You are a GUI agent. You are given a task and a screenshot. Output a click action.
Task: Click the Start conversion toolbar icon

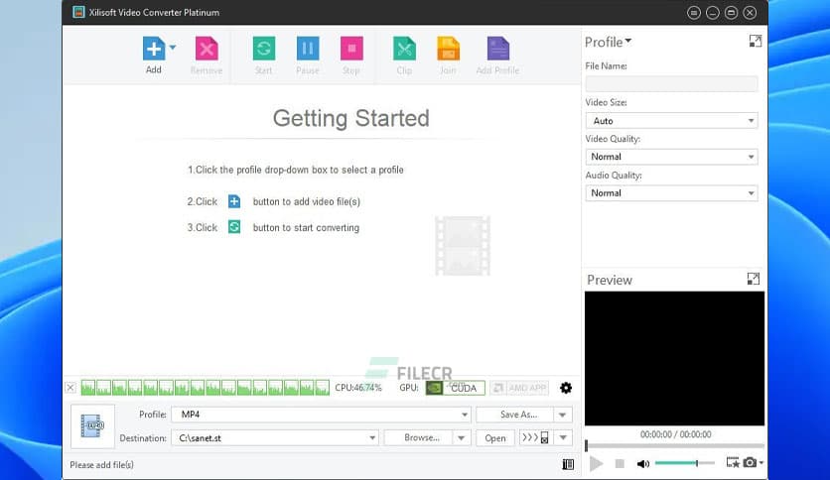pyautogui.click(x=264, y=49)
